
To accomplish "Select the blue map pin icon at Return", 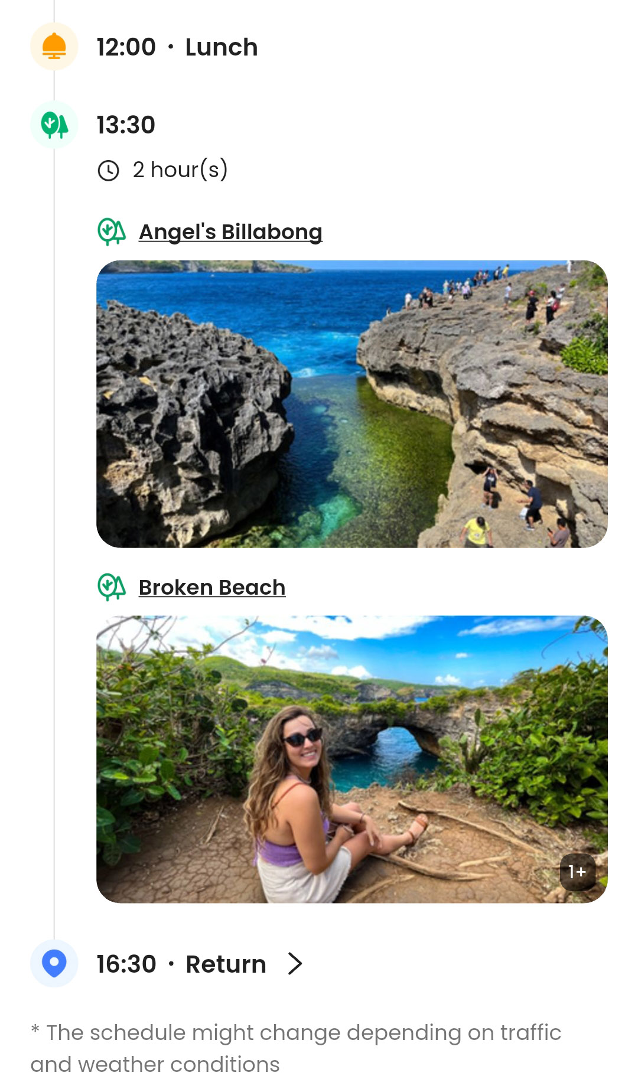I will (54, 964).
